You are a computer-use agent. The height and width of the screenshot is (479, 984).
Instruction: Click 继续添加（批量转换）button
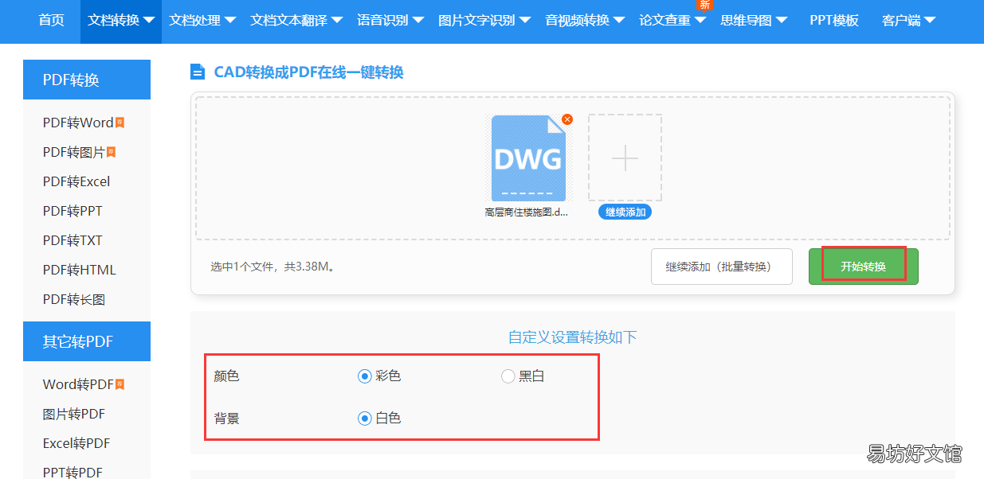tap(722, 267)
